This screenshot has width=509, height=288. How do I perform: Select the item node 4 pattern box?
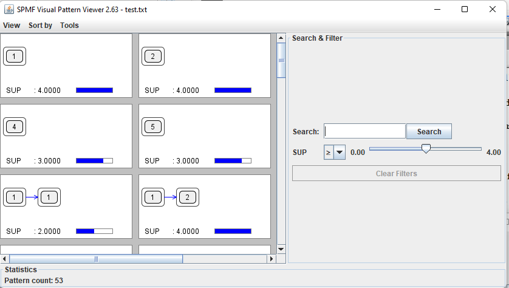[15, 128]
